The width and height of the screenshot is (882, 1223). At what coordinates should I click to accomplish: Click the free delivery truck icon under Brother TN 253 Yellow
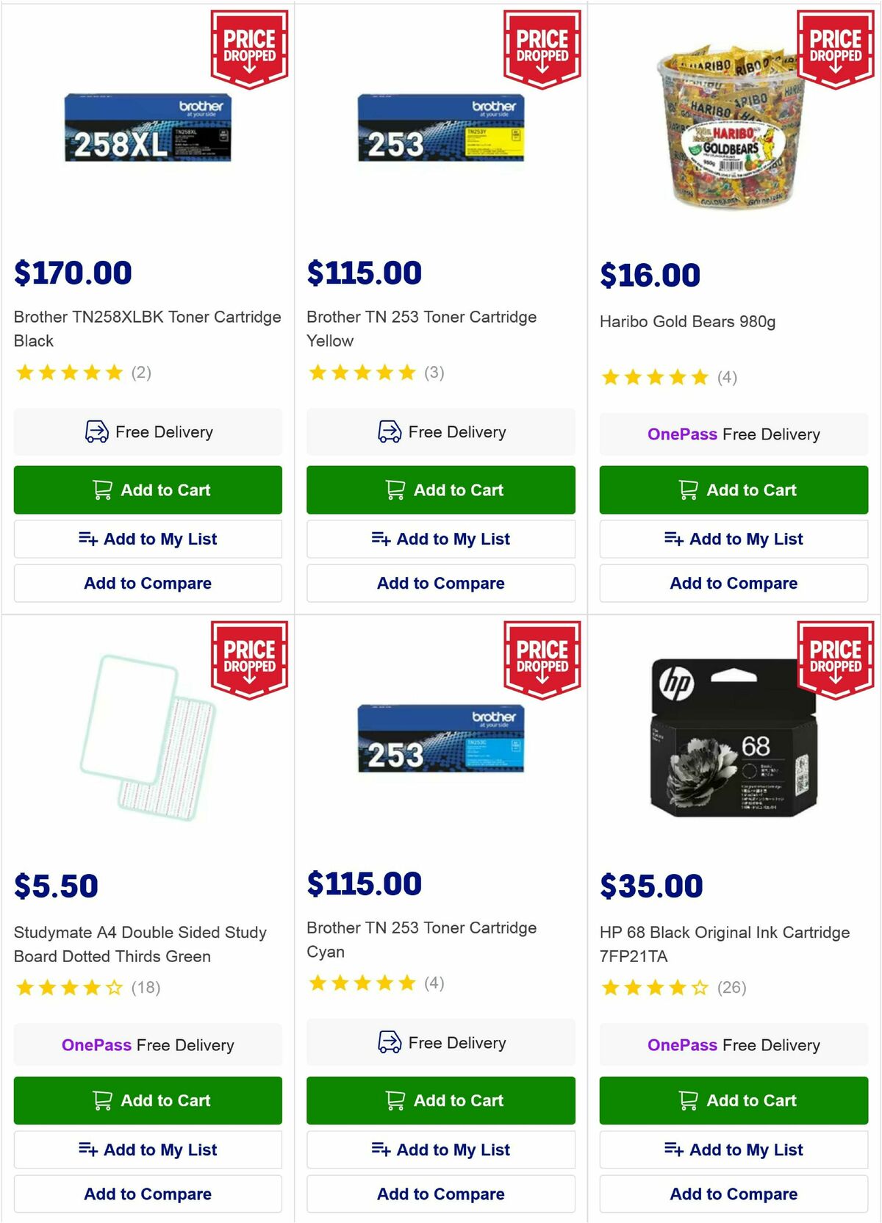point(390,431)
